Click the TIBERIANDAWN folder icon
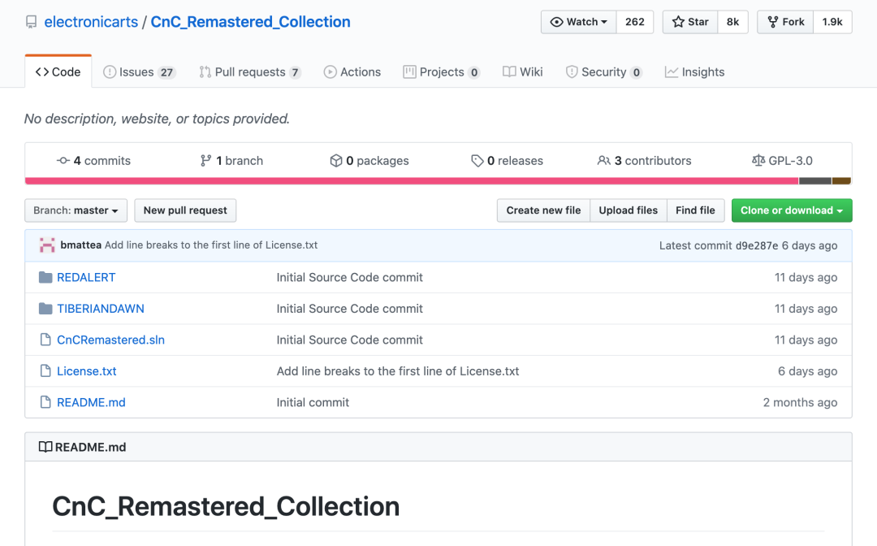Viewport: 877px width, 546px height. click(x=45, y=309)
